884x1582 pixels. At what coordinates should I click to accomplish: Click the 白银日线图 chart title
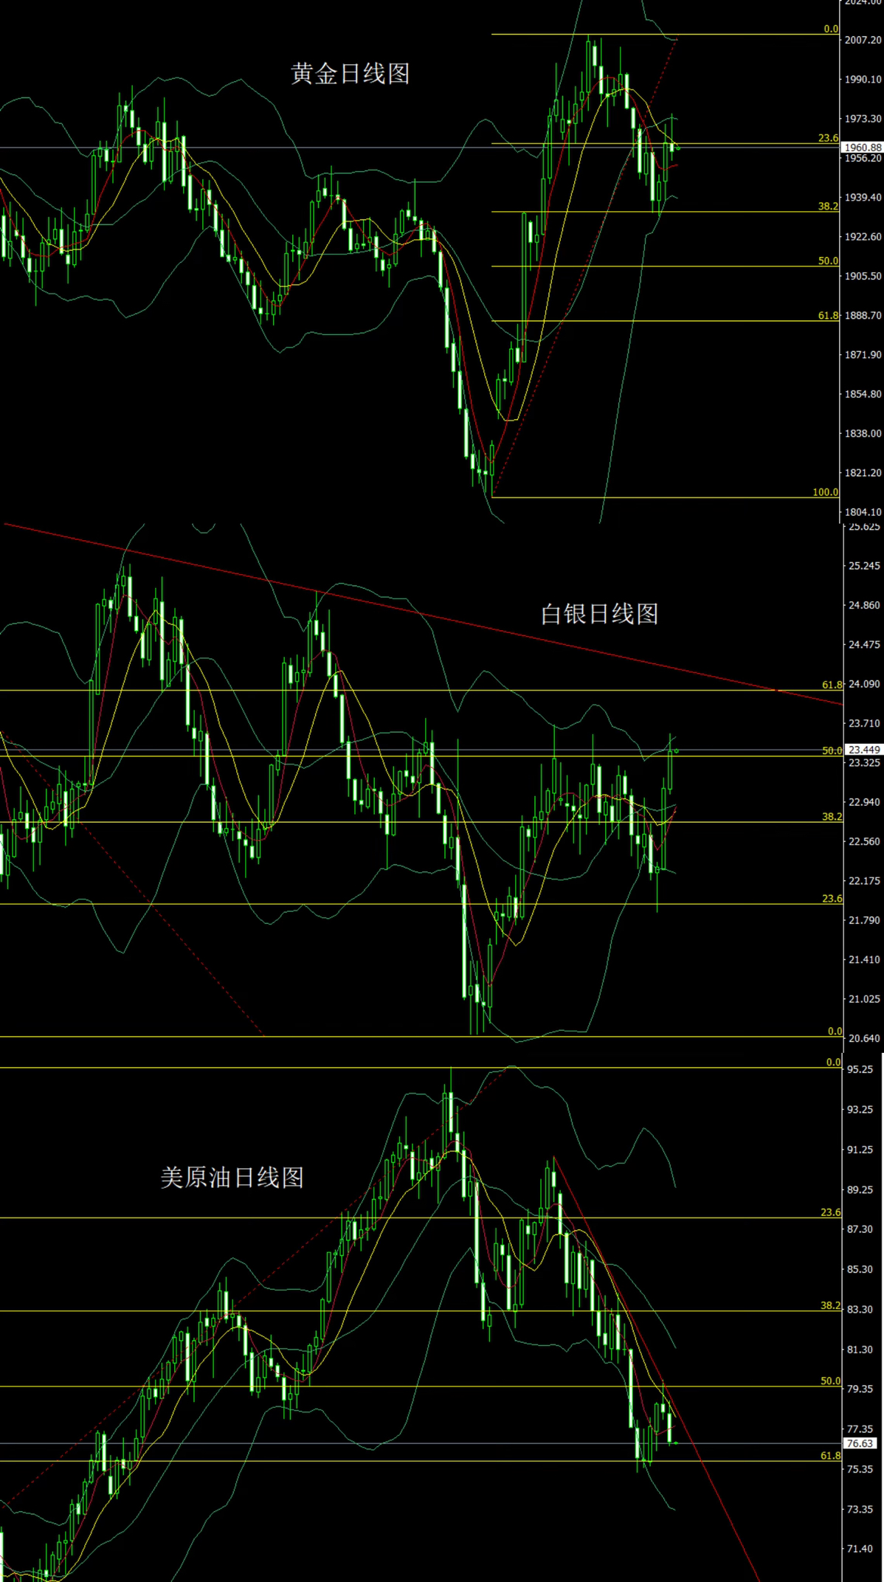[599, 614]
